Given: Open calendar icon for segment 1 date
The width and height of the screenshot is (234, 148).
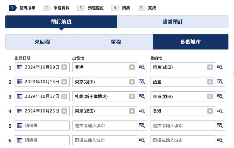Looking at the screenshot, I should coord(20,67).
